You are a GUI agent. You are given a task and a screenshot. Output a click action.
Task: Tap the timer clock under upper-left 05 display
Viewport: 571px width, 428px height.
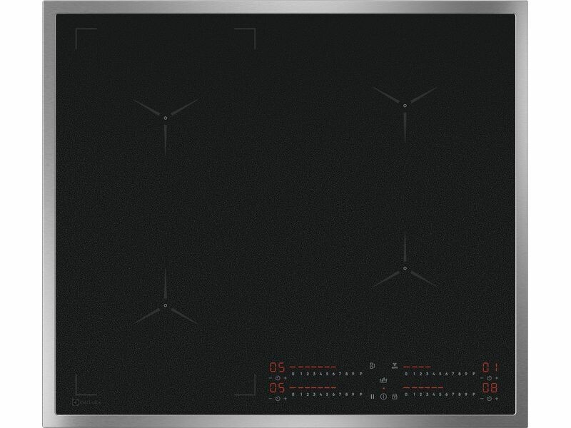(278, 378)
